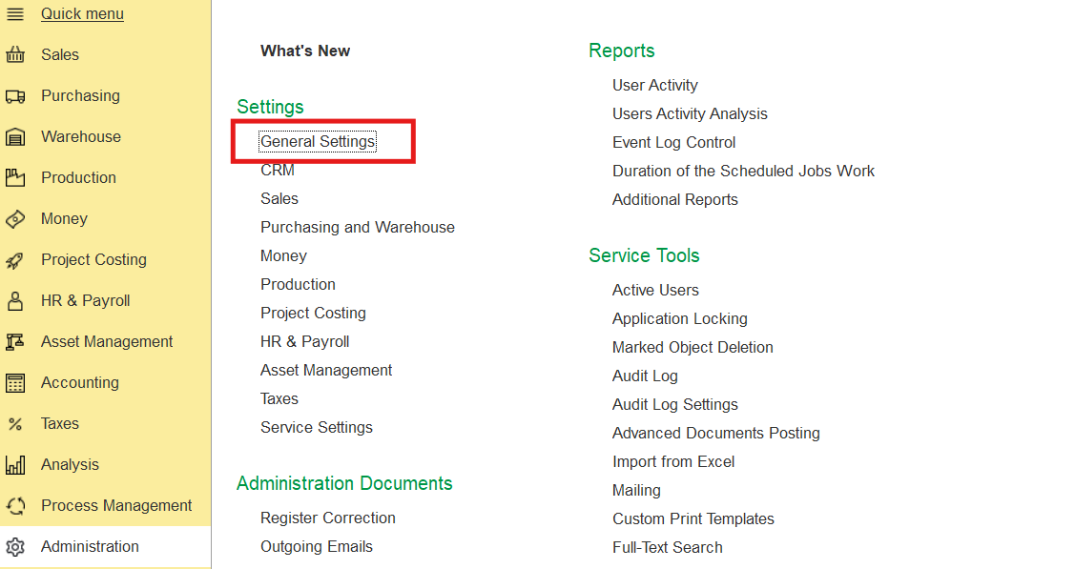
Task: Click the Money banknote icon
Action: tap(15, 219)
